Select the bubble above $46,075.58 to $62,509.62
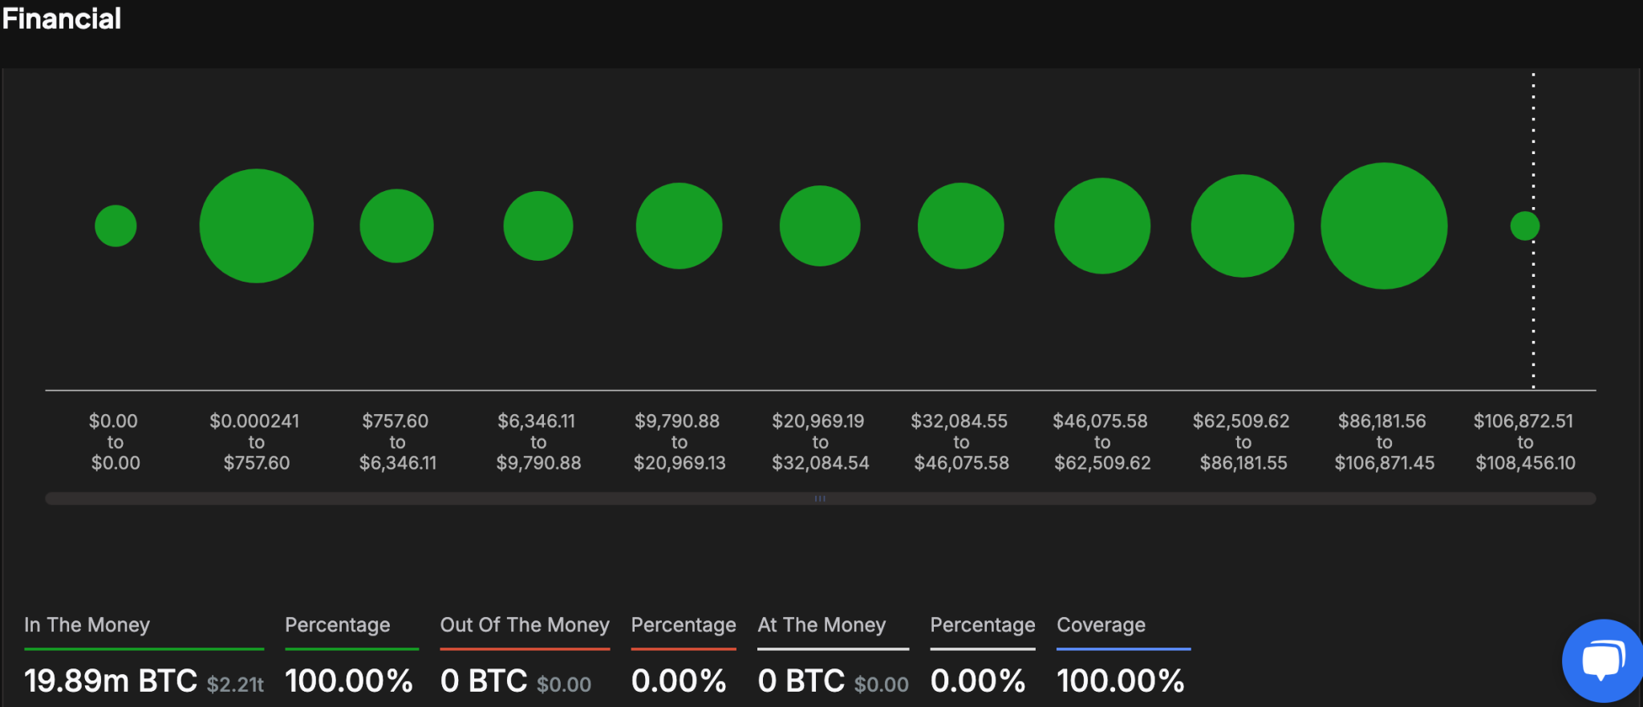 pos(1102,226)
